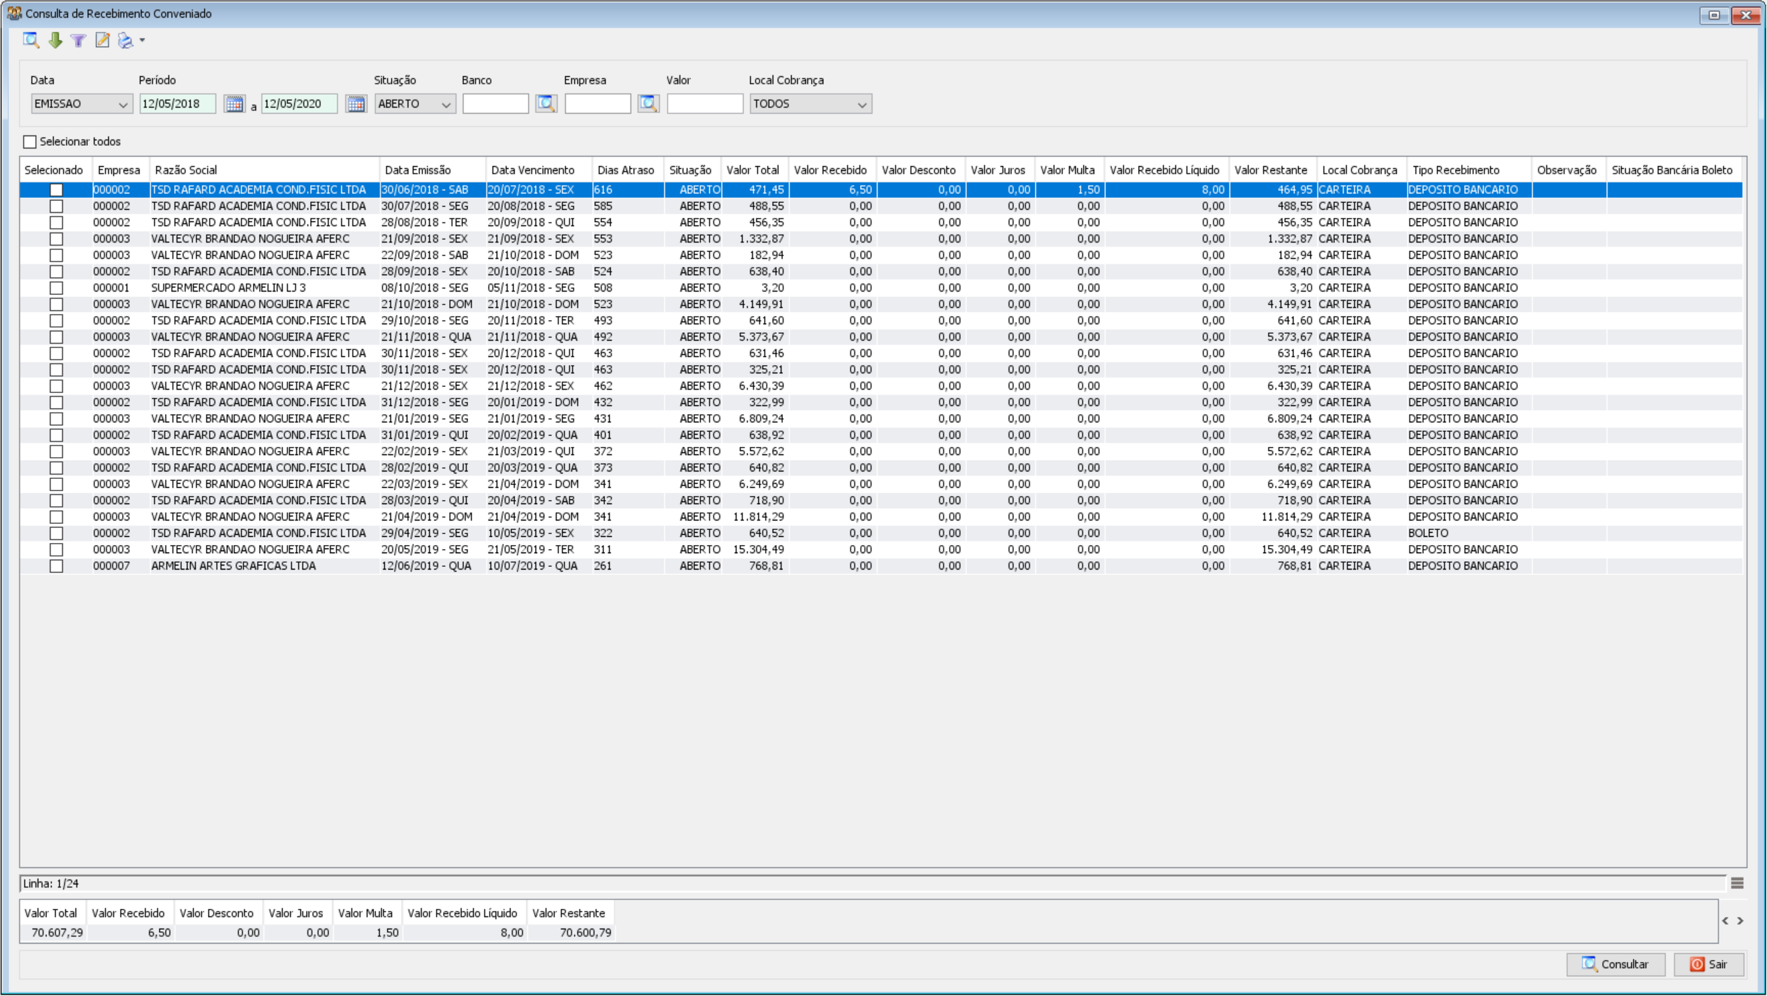Tick checkbox for SUPERMERCADO ARMELIN LJ 3 row
1767x996 pixels.
coord(57,288)
